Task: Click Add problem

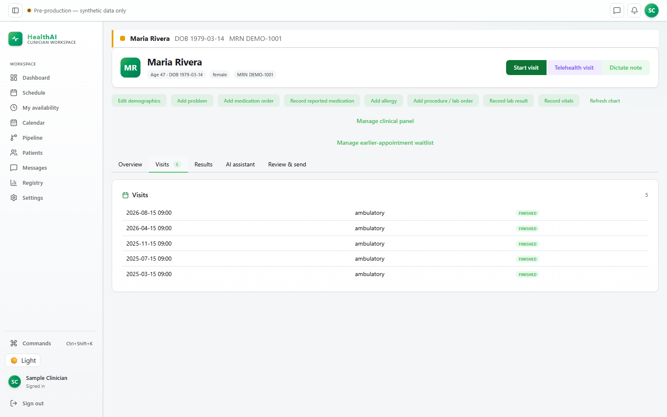Action: (192, 100)
